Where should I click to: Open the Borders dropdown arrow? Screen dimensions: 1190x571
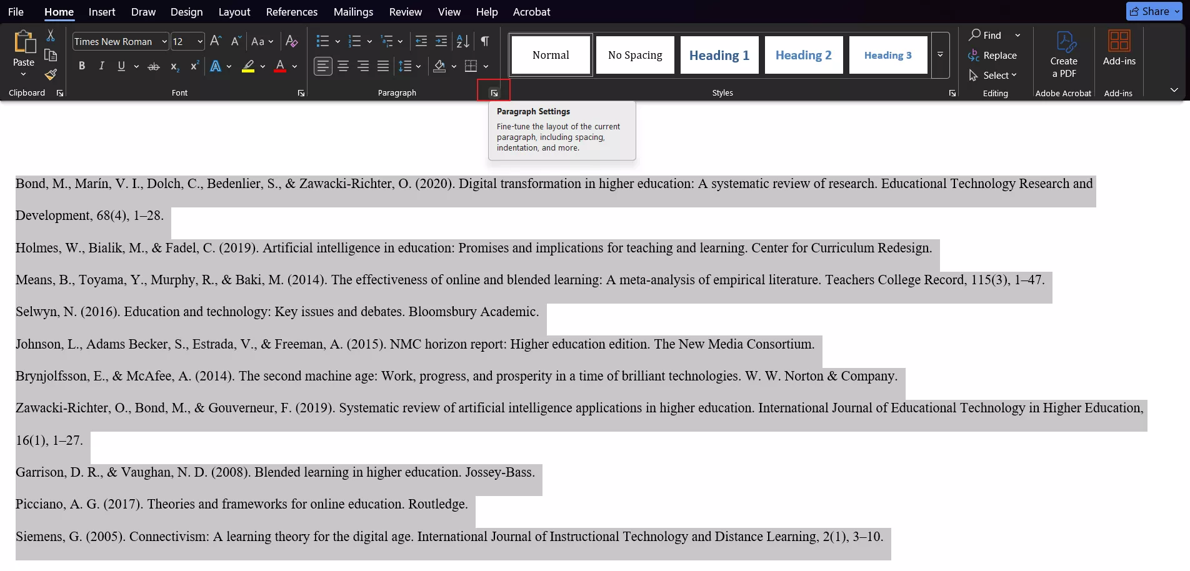486,67
